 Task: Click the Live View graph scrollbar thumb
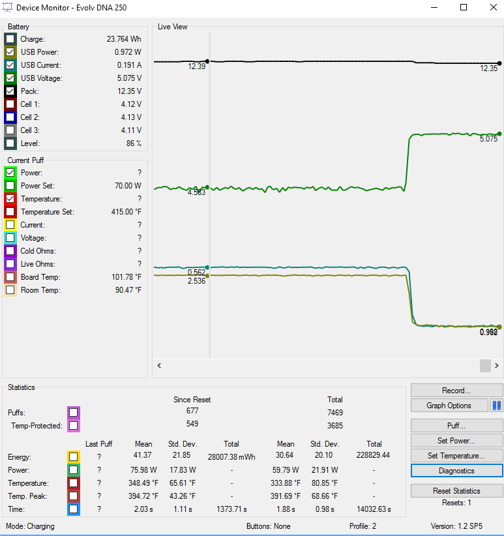point(485,366)
